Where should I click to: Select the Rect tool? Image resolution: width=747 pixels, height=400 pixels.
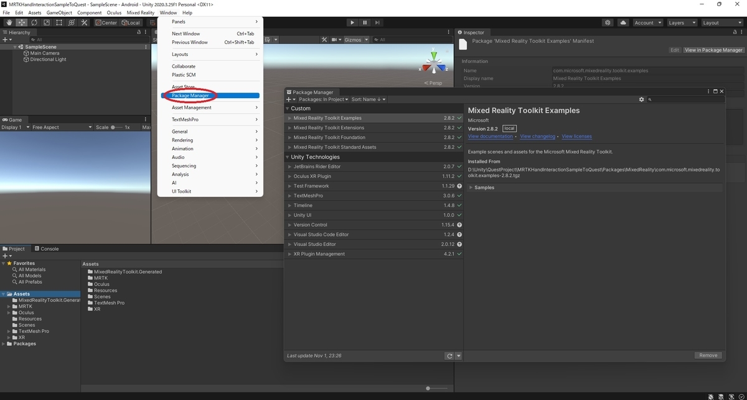click(x=59, y=22)
